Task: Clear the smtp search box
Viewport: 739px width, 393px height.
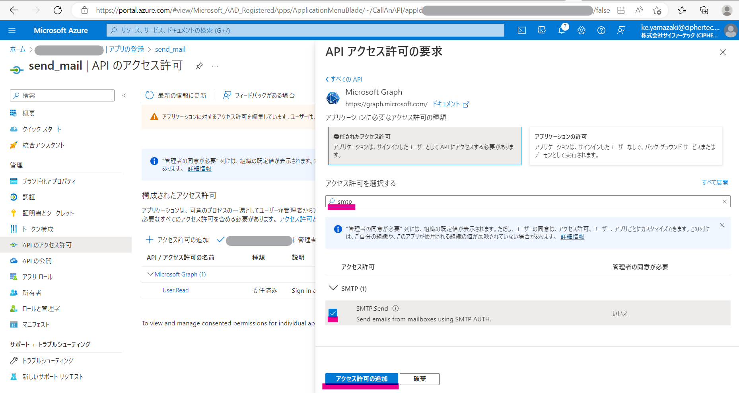Action: [725, 202]
